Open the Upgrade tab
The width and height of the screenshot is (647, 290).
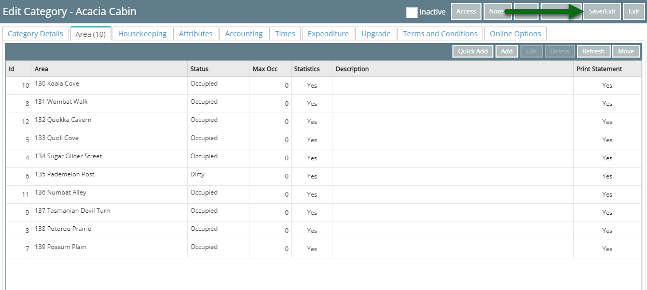[x=376, y=34]
